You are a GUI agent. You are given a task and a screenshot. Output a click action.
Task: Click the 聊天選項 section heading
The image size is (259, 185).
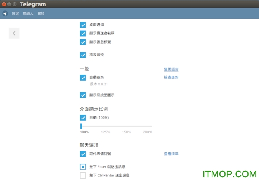coord(89,145)
